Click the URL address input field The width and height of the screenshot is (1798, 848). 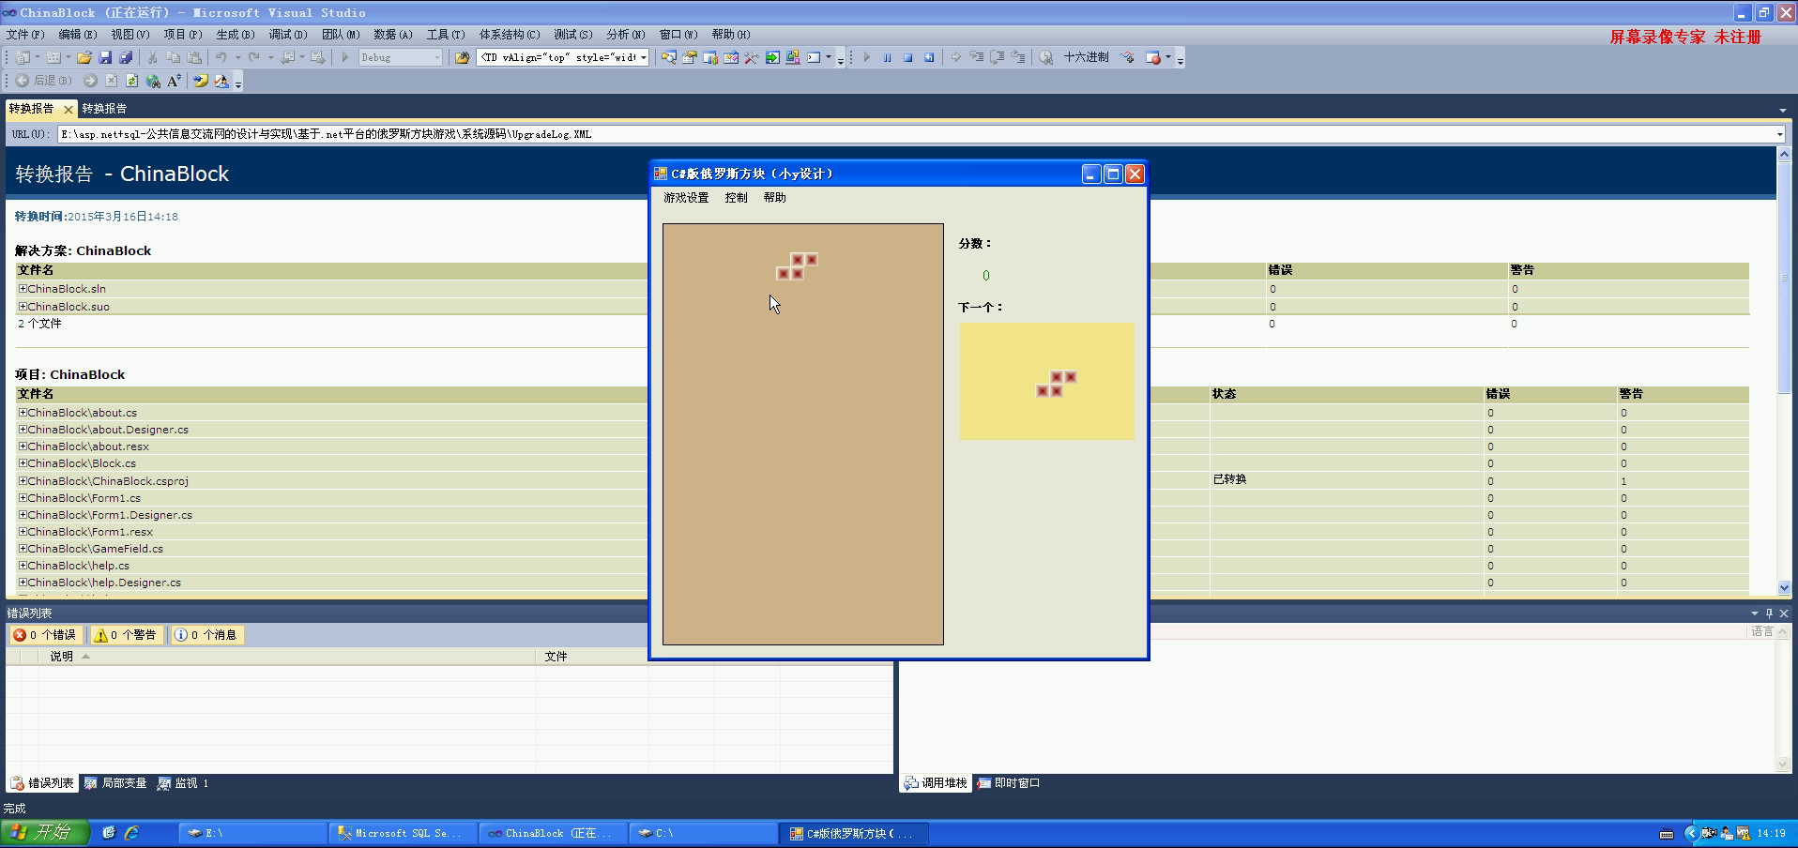pos(915,134)
